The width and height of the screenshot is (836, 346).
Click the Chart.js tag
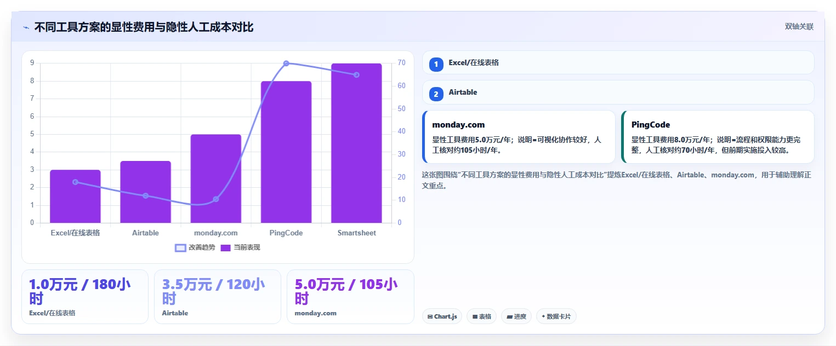pos(442,316)
